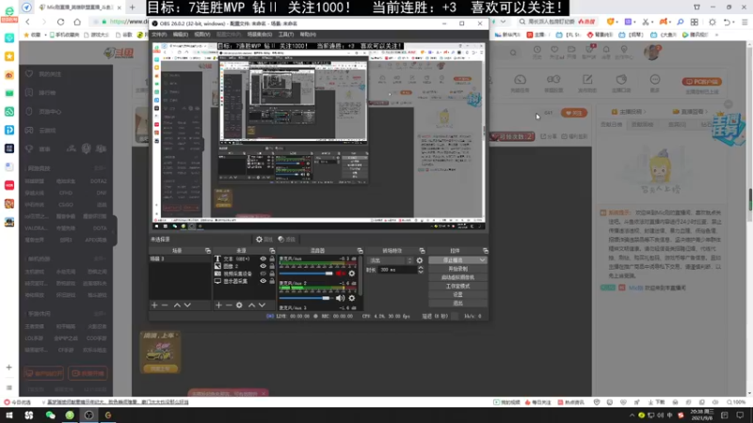Viewport: 753px width, 423px height.
Task: Pop out the scene transitions dock panel
Action: tap(422, 251)
